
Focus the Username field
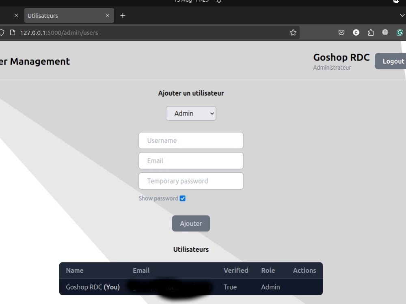(x=191, y=140)
